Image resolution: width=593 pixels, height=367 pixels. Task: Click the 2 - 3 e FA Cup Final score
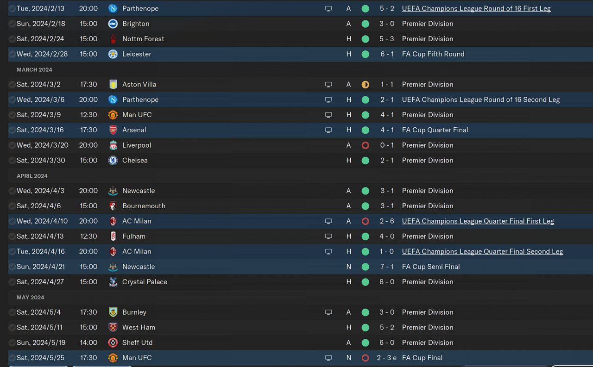388,358
